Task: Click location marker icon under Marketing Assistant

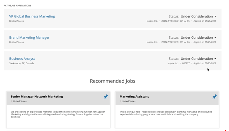Action: (120, 101)
